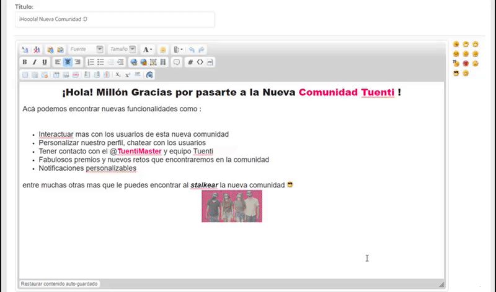Viewport: 496px width, 292px height.
Task: Open the smilies toolbar button
Action: [x=163, y=49]
